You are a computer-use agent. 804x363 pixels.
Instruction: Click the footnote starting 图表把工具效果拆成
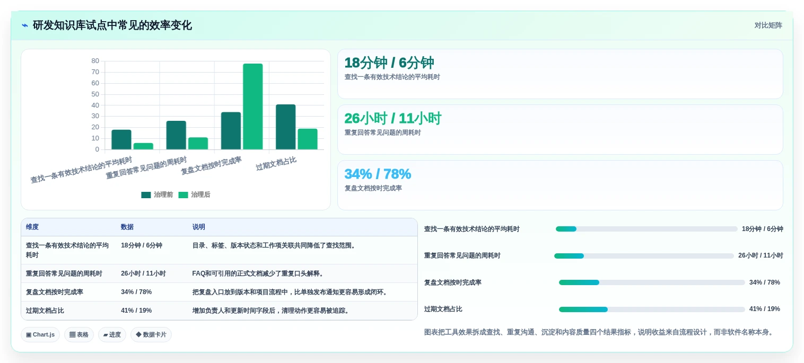click(x=600, y=332)
